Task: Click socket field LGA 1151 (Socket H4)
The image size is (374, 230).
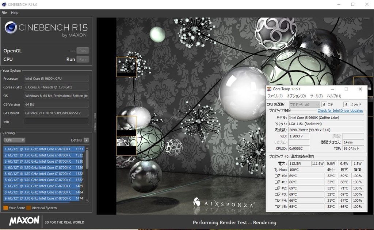Action: (326, 124)
